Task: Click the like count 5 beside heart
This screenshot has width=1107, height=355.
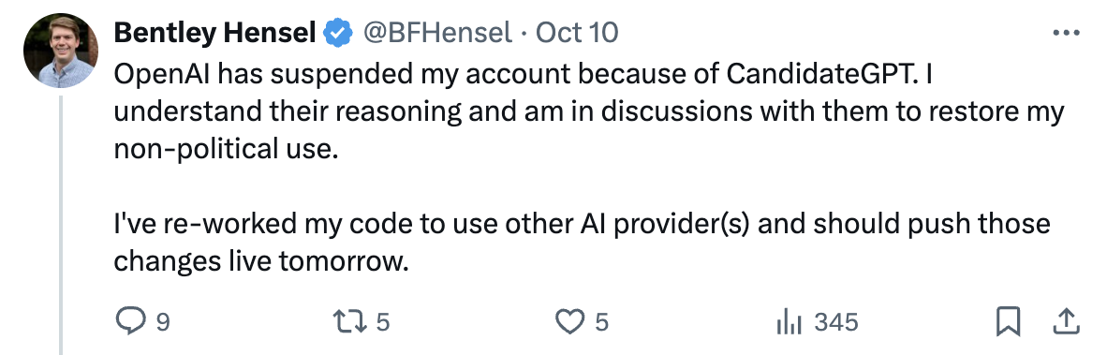Action: (601, 322)
